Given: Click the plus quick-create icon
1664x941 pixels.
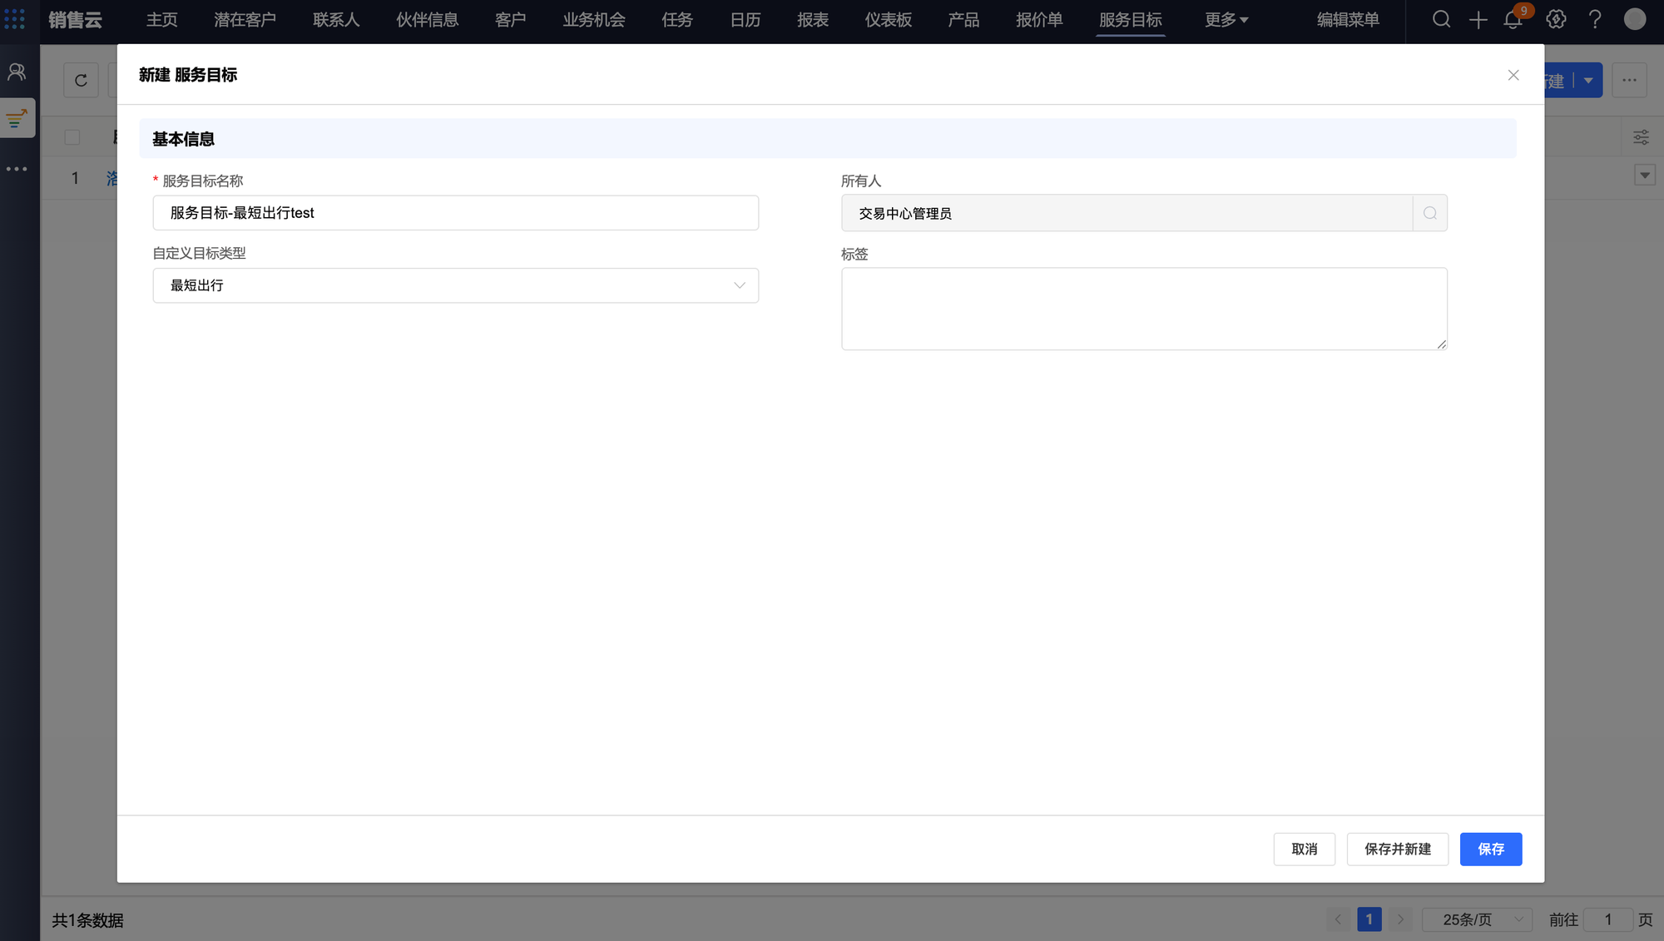Looking at the screenshot, I should click(x=1478, y=20).
